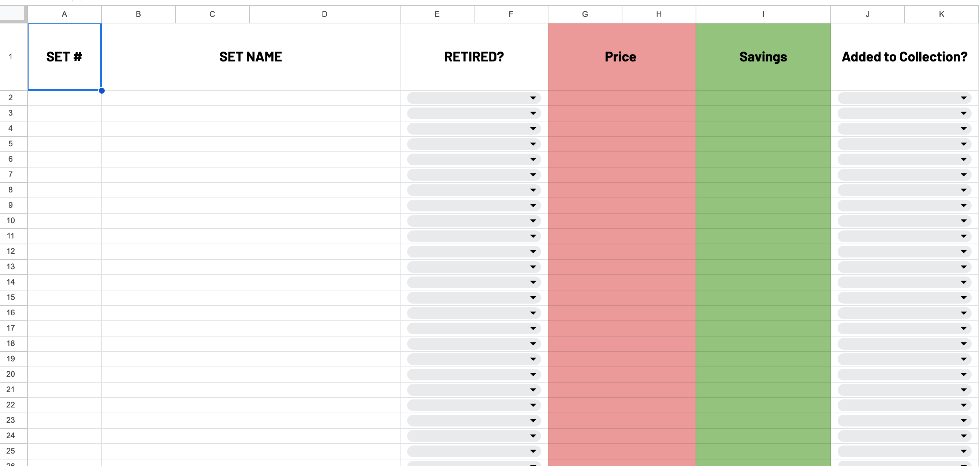The width and height of the screenshot is (979, 466).
Task: Select column D header
Action: click(324, 14)
